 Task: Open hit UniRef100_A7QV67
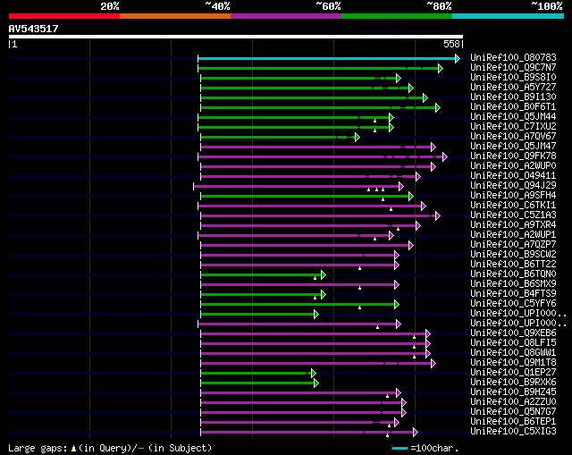coord(513,137)
